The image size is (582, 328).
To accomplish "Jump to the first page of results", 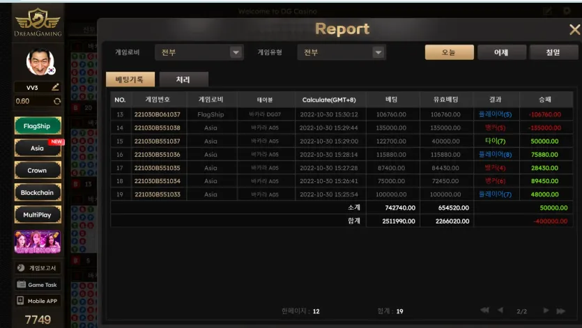I will click(484, 310).
